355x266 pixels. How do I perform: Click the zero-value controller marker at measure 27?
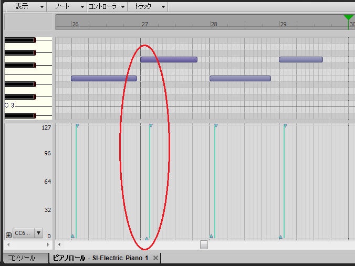point(147,238)
